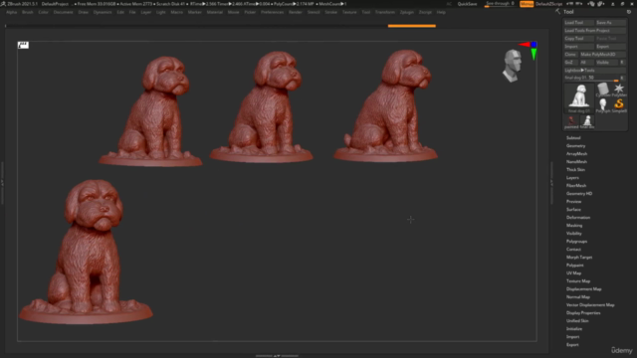The image size is (637, 358).
Task: Select the painted dog tool icon
Action: (x=571, y=121)
